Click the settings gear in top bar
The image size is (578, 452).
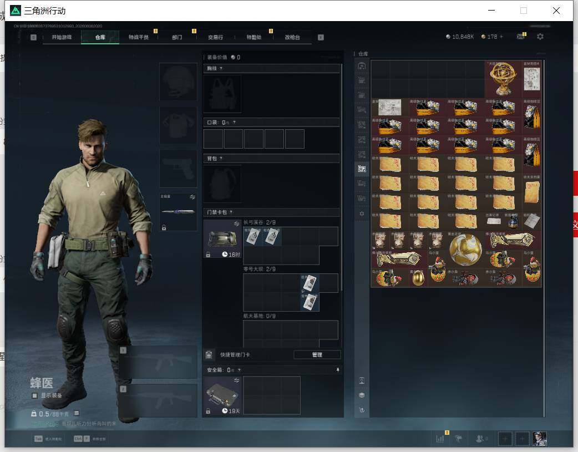pos(540,37)
